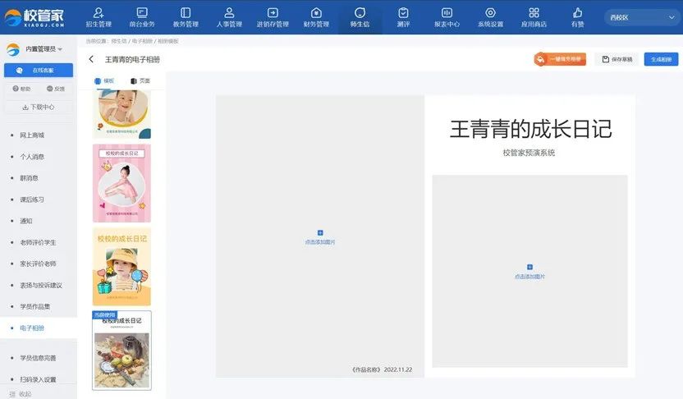The width and height of the screenshot is (683, 399).
Task: Expand the 西校区 campus dropdown
Action: pyautogui.click(x=639, y=17)
